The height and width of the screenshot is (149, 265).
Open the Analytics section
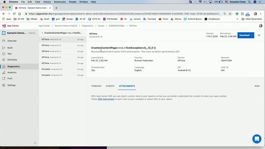click(x=12, y=72)
